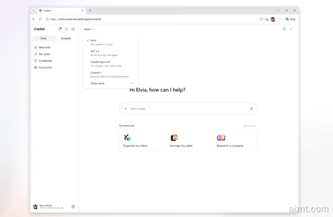Open the Organize my inbox card
The height and width of the screenshot is (217, 333).
(141, 140)
